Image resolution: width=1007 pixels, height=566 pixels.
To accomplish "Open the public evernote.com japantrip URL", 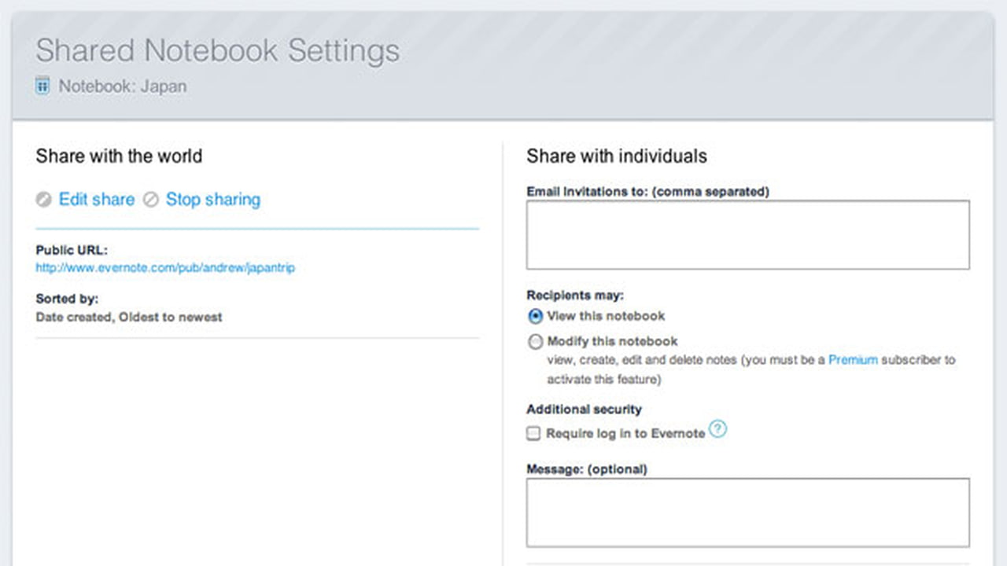I will [x=165, y=267].
